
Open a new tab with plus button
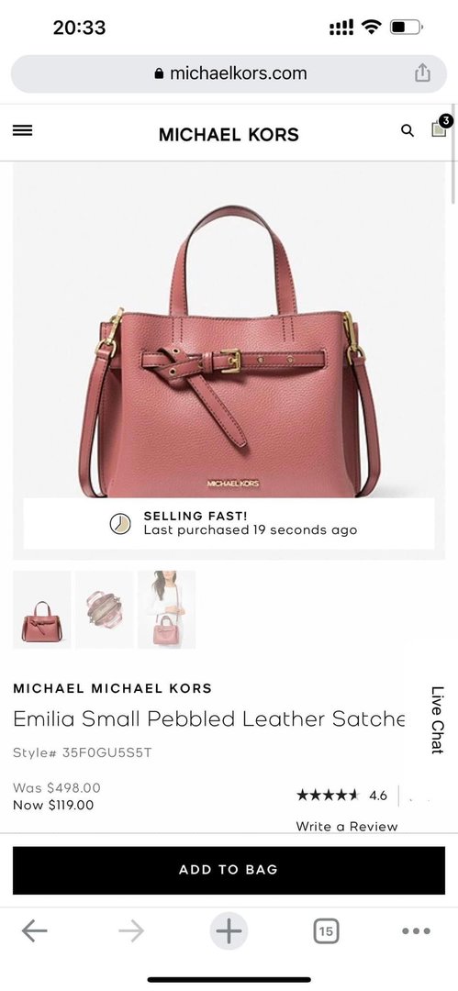point(229,931)
